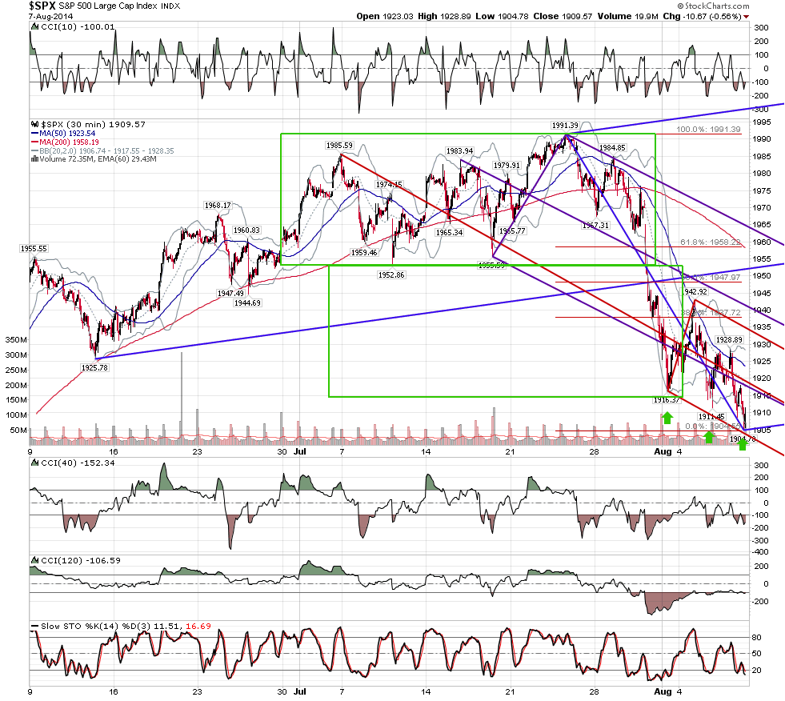
Task: Click the 1991.39 peak price label on the chart
Action: 565,125
